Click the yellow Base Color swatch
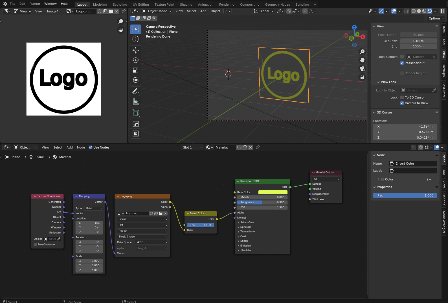448x303 pixels. tap(273, 192)
